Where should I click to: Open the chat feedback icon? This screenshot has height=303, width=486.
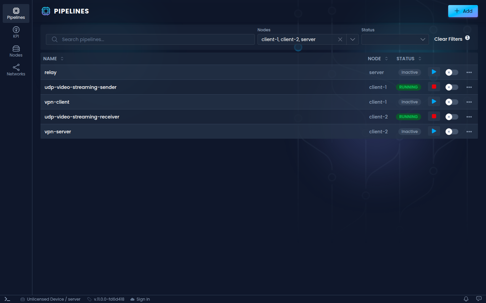[479, 299]
